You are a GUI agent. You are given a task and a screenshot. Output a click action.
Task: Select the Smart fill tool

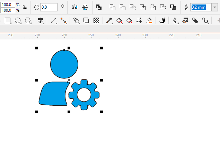tap(129, 21)
